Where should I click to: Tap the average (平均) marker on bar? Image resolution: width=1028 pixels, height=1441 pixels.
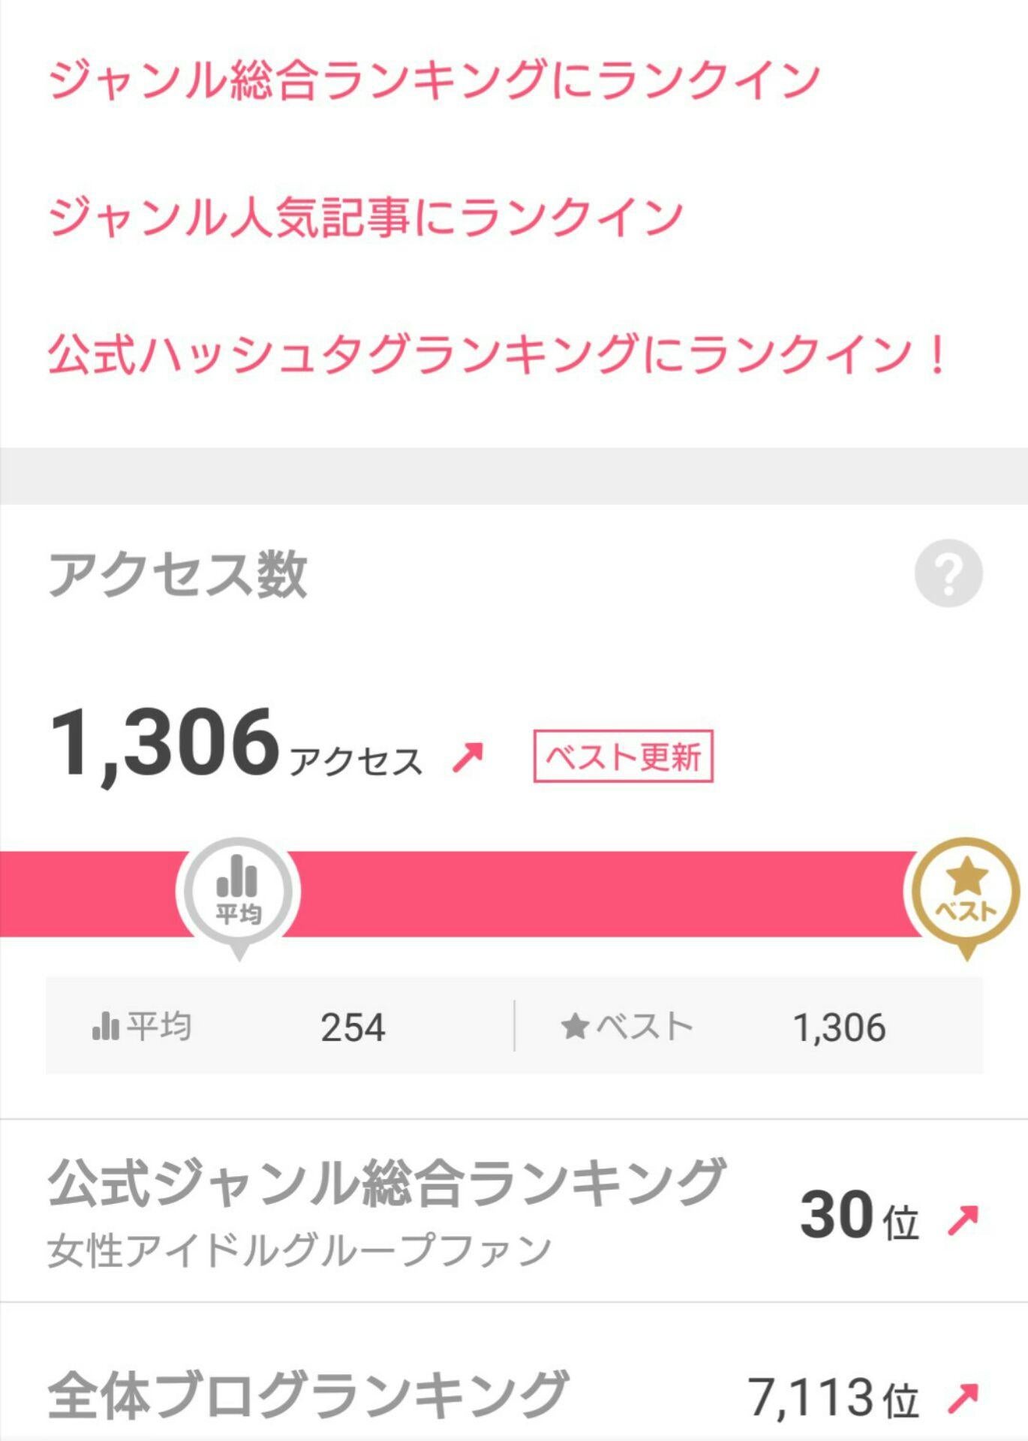(x=239, y=892)
